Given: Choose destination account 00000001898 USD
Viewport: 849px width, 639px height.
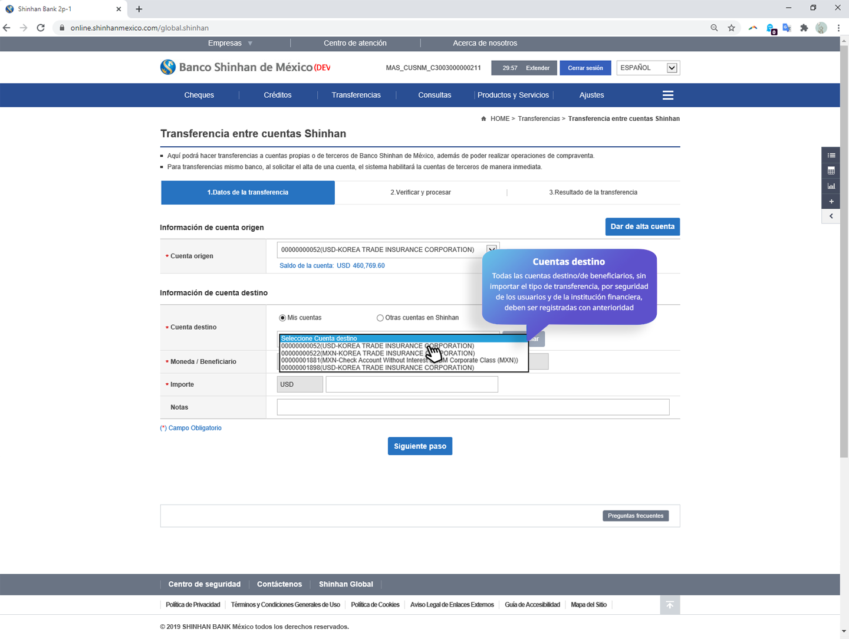Looking at the screenshot, I should (403, 367).
